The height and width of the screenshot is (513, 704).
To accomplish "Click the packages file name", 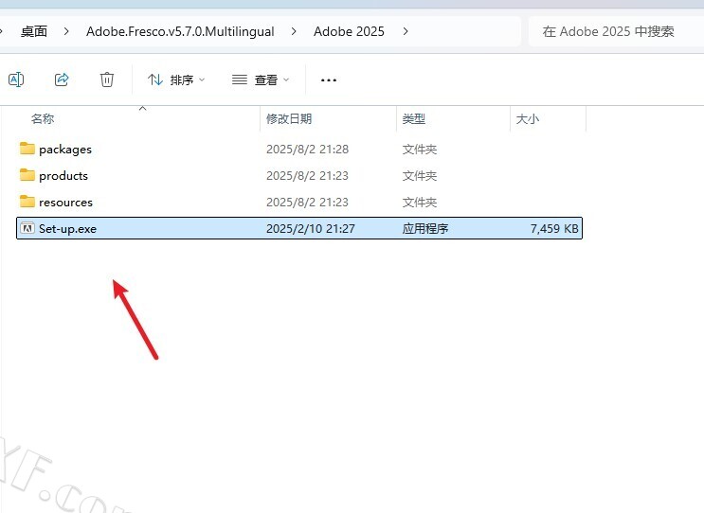I will 65,150.
